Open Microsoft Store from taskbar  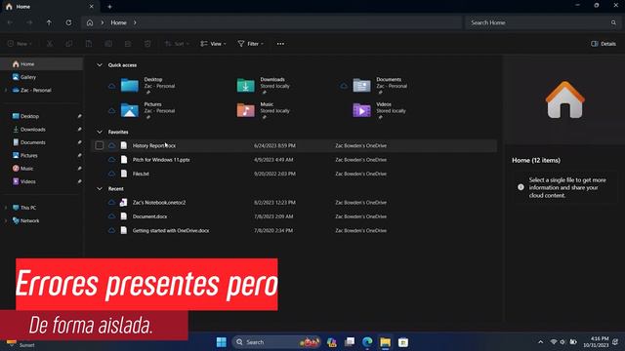click(403, 342)
